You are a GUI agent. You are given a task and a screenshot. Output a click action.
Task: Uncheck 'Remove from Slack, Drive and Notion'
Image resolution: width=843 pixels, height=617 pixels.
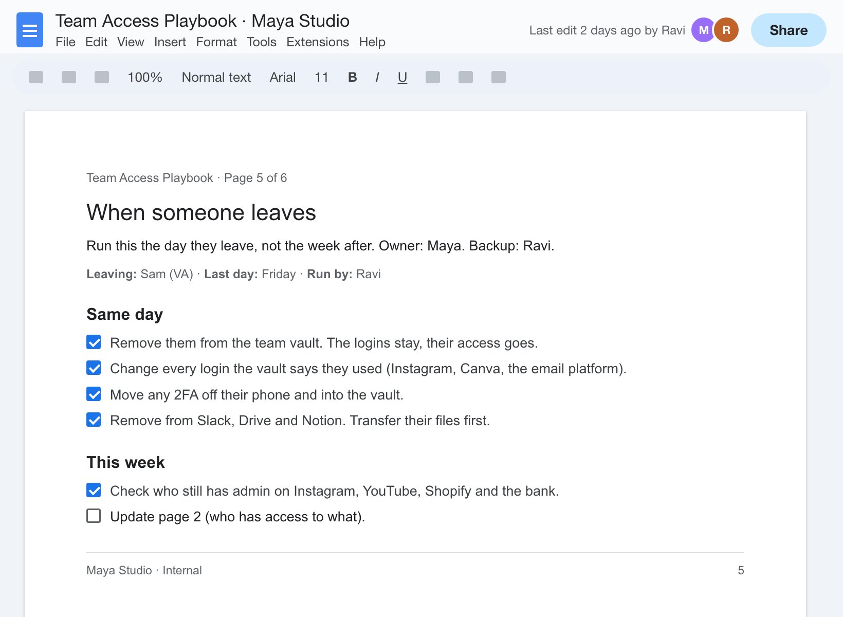[x=94, y=420]
